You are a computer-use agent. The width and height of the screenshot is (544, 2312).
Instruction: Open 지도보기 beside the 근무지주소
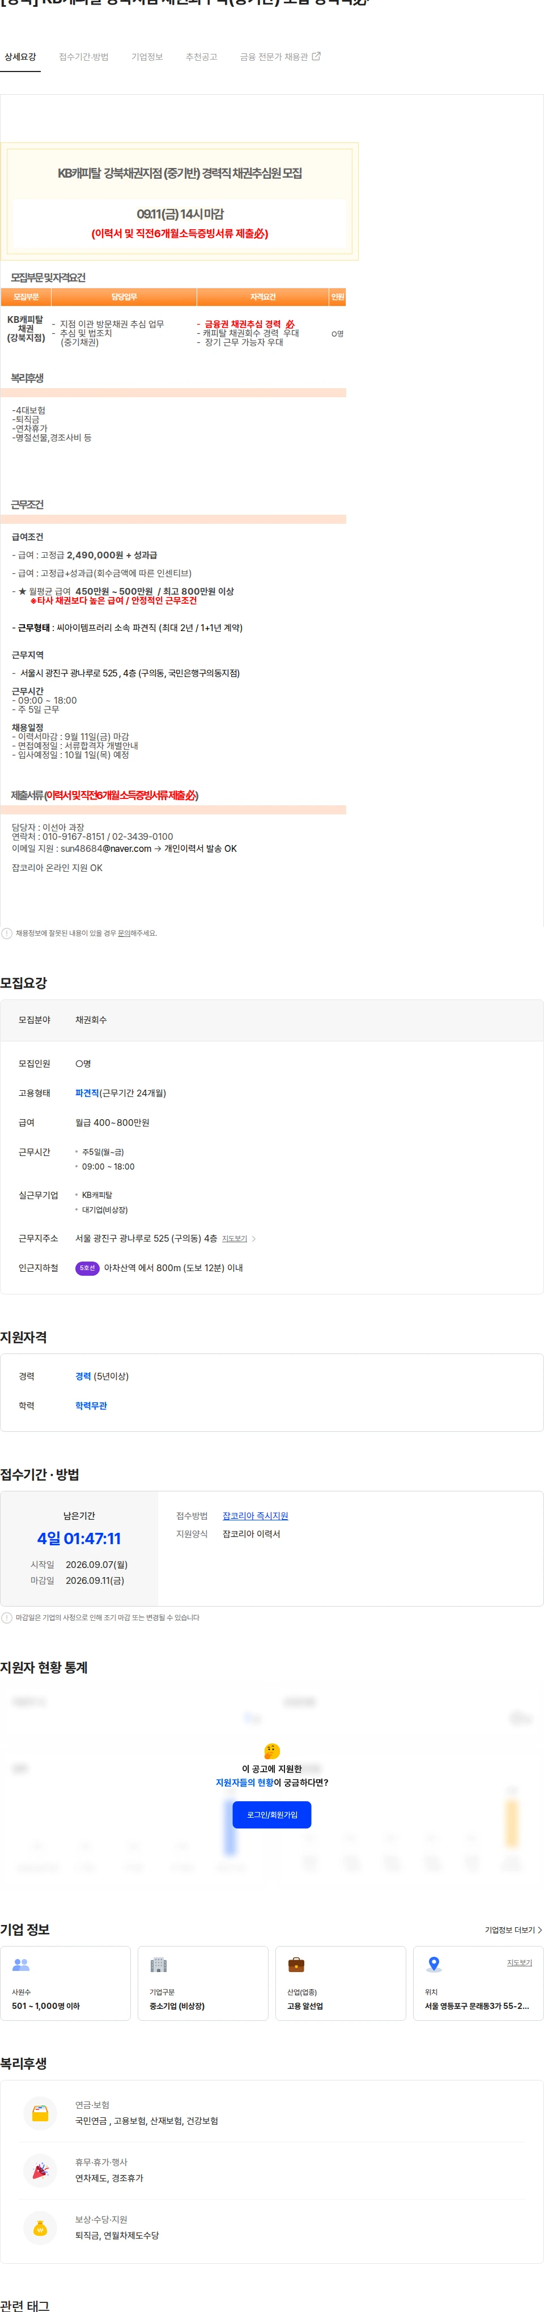[x=235, y=1238]
